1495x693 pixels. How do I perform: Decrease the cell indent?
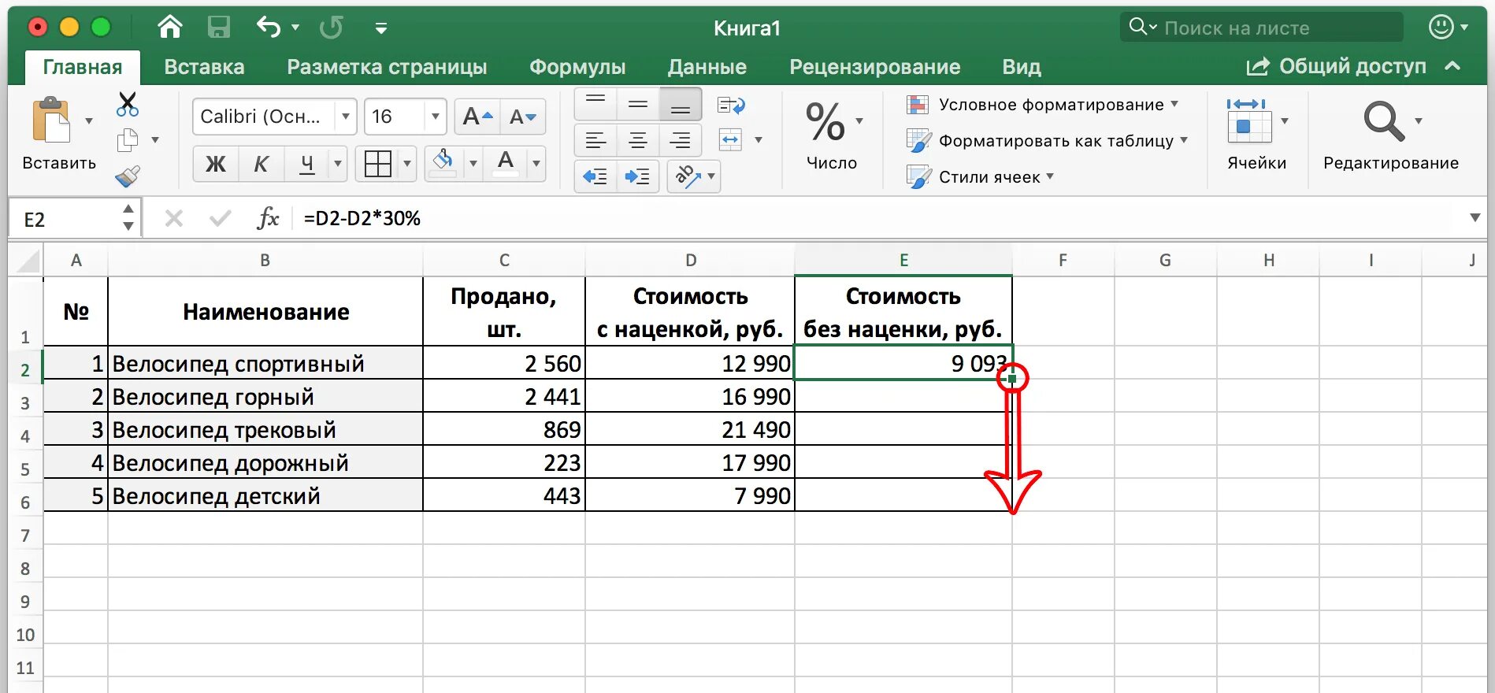(x=595, y=176)
